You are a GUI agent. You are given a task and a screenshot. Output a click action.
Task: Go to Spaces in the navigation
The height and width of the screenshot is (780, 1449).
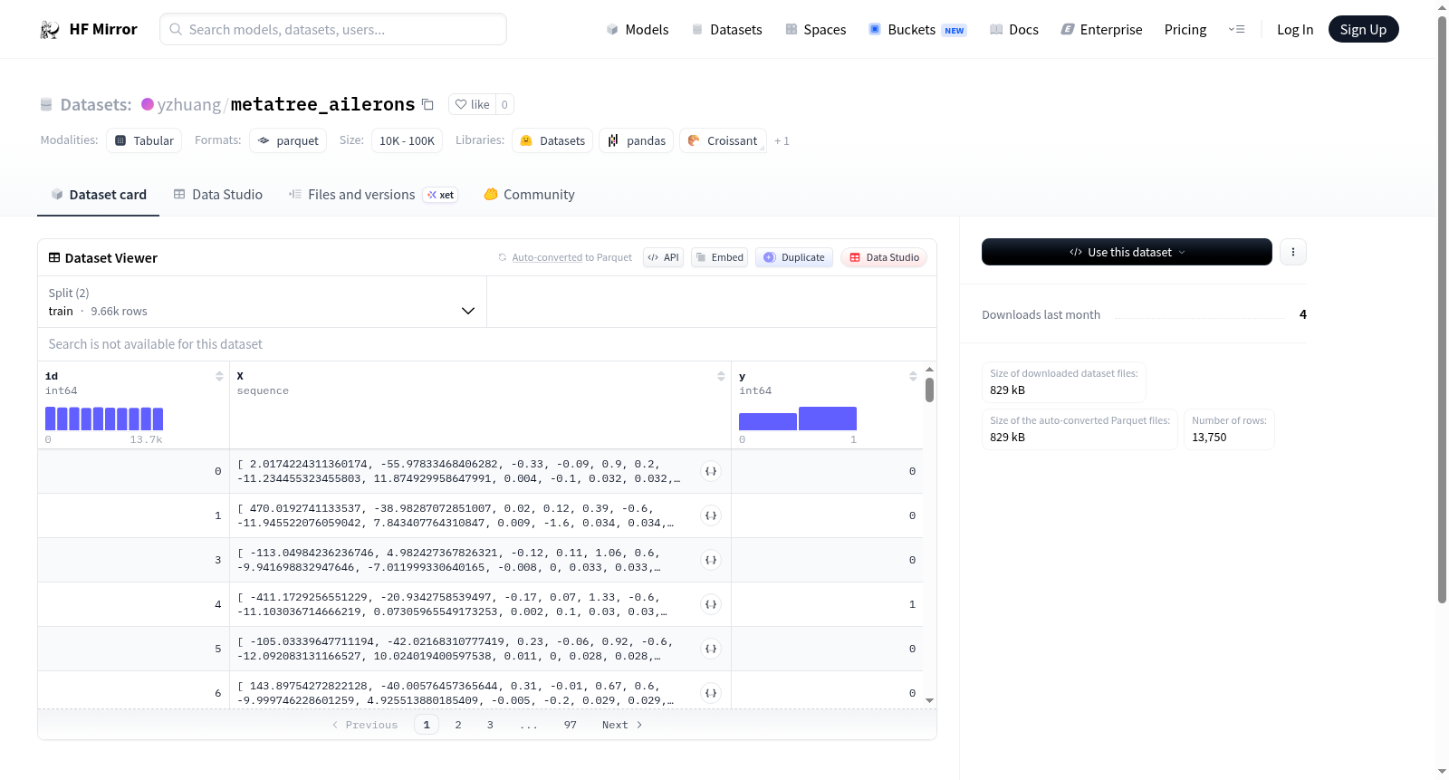[x=815, y=30]
